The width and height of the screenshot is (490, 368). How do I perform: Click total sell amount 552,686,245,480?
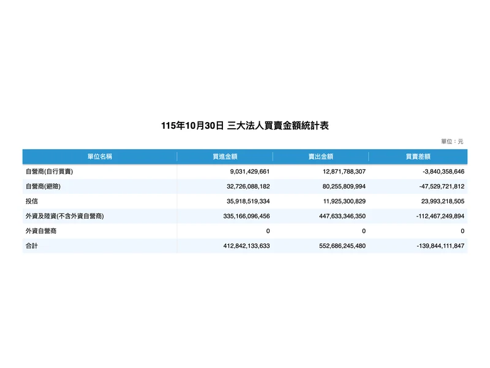pos(342,246)
